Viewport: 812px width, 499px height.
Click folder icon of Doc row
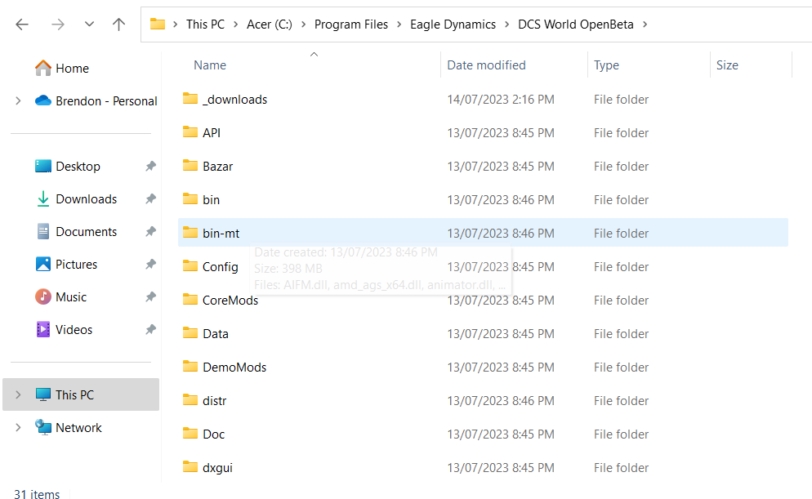[x=190, y=434]
